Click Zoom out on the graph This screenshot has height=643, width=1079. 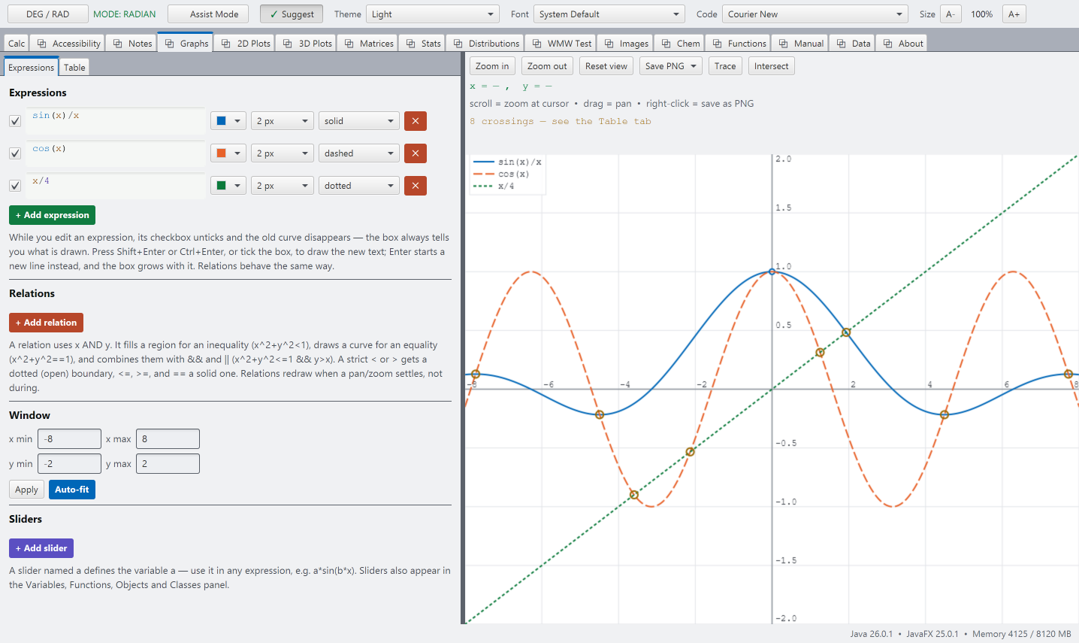[x=547, y=66]
